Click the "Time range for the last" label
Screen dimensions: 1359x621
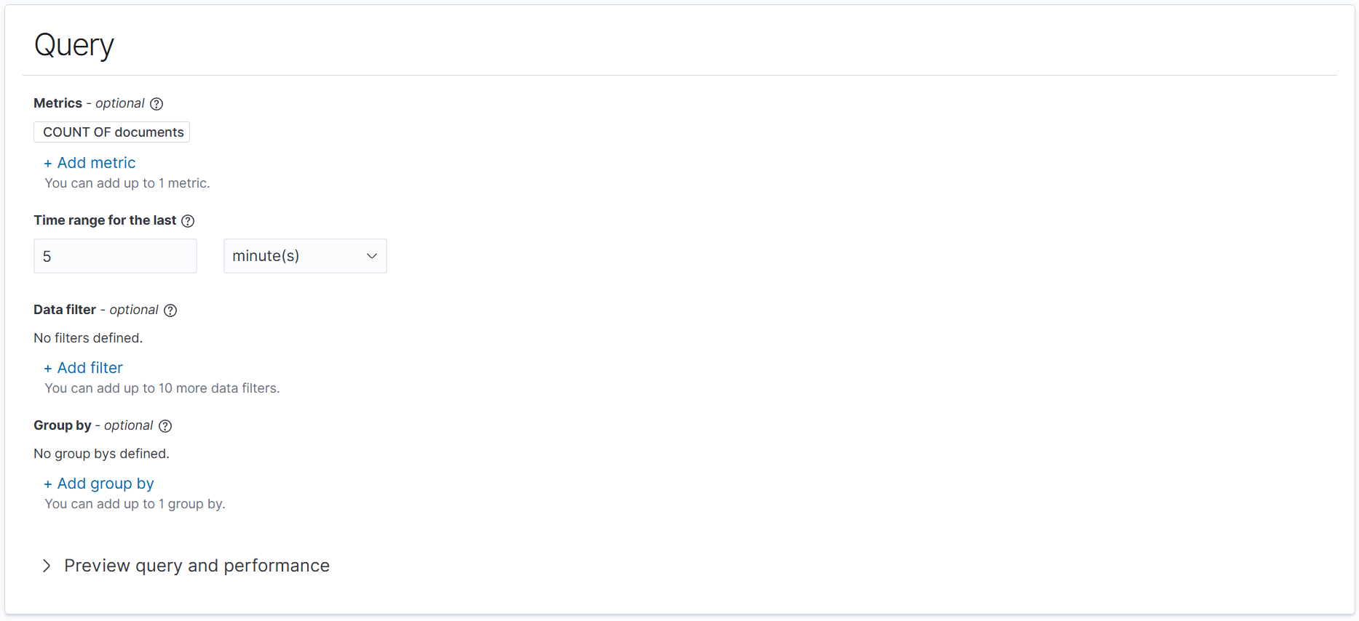coord(105,220)
